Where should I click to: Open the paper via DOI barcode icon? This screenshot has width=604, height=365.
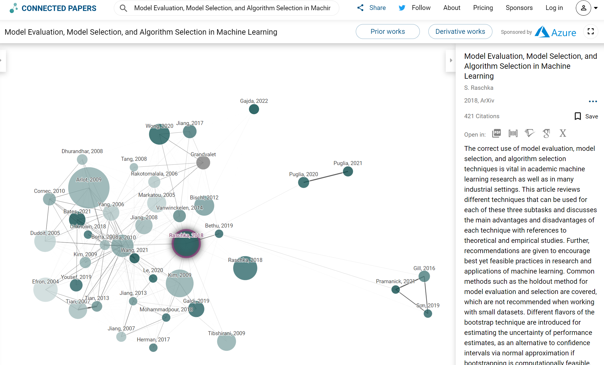point(513,133)
